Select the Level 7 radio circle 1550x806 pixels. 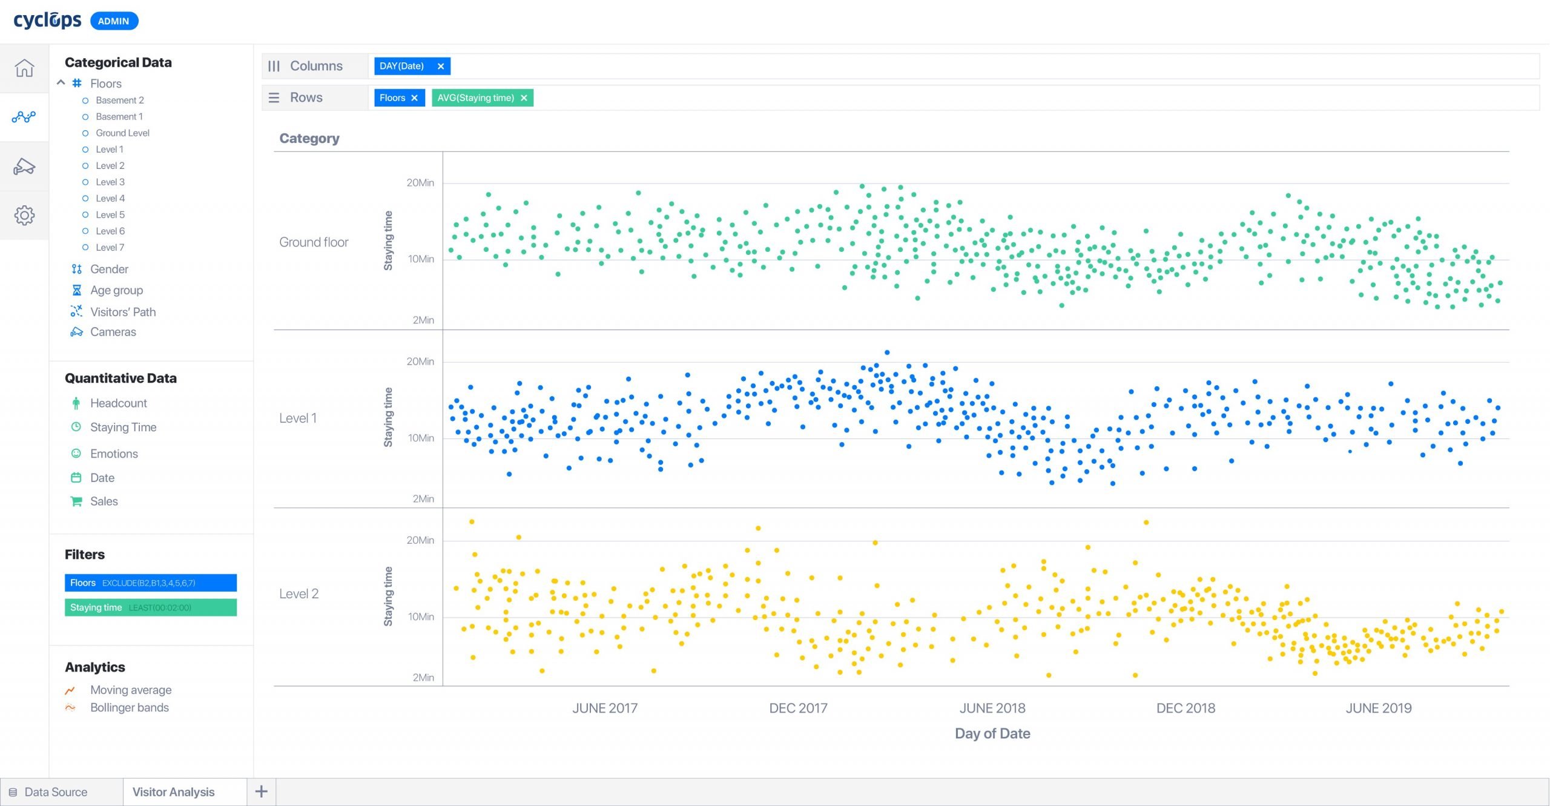[85, 248]
